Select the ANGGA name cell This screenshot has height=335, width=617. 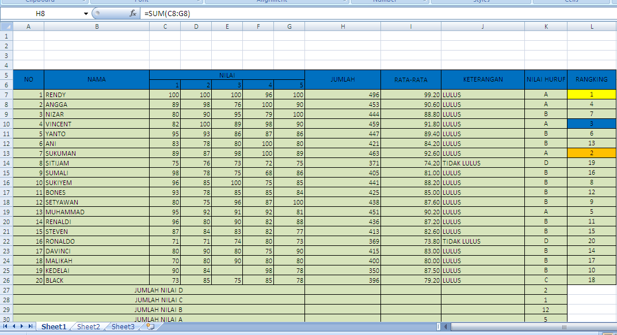[x=97, y=105]
